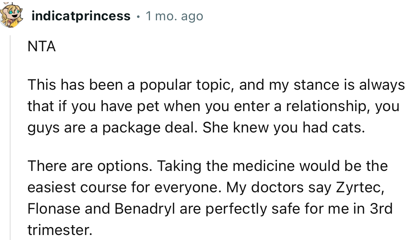Viewport: 410px width, 240px height.
Task: Click the "1 mo. ago" timestamp
Action: click(x=174, y=16)
